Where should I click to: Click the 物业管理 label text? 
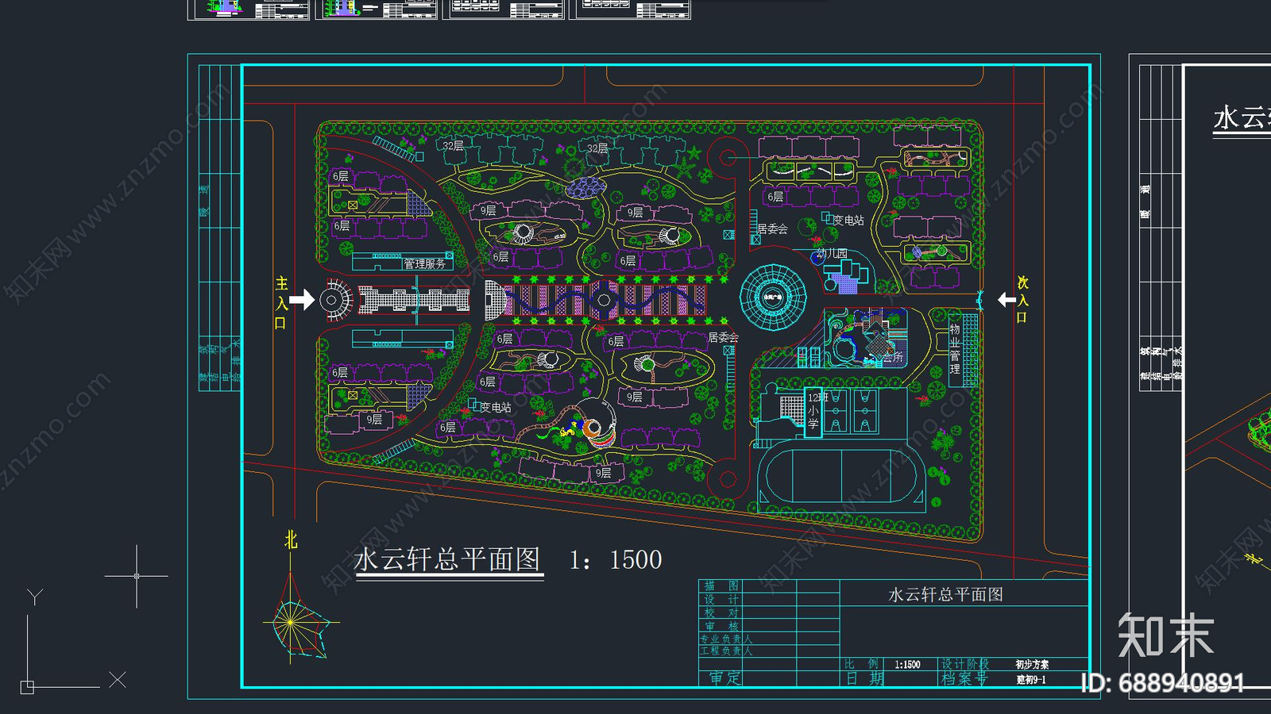click(955, 347)
